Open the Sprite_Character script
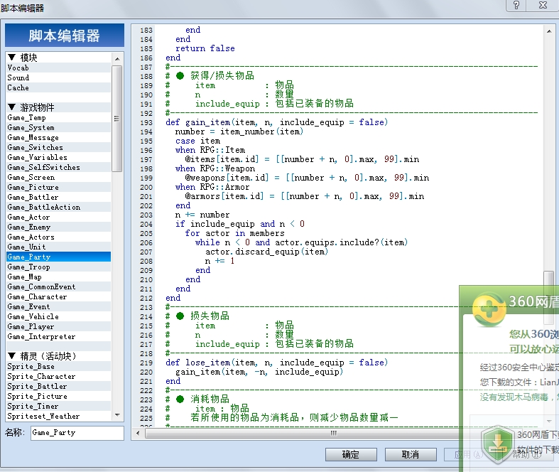 click(x=58, y=376)
